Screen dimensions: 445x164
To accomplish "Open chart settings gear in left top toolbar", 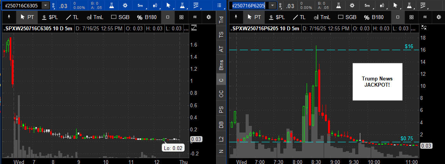I will [125, 5].
